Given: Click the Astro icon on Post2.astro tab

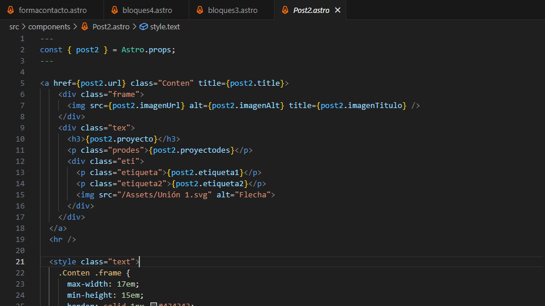Looking at the screenshot, I should coord(285,11).
